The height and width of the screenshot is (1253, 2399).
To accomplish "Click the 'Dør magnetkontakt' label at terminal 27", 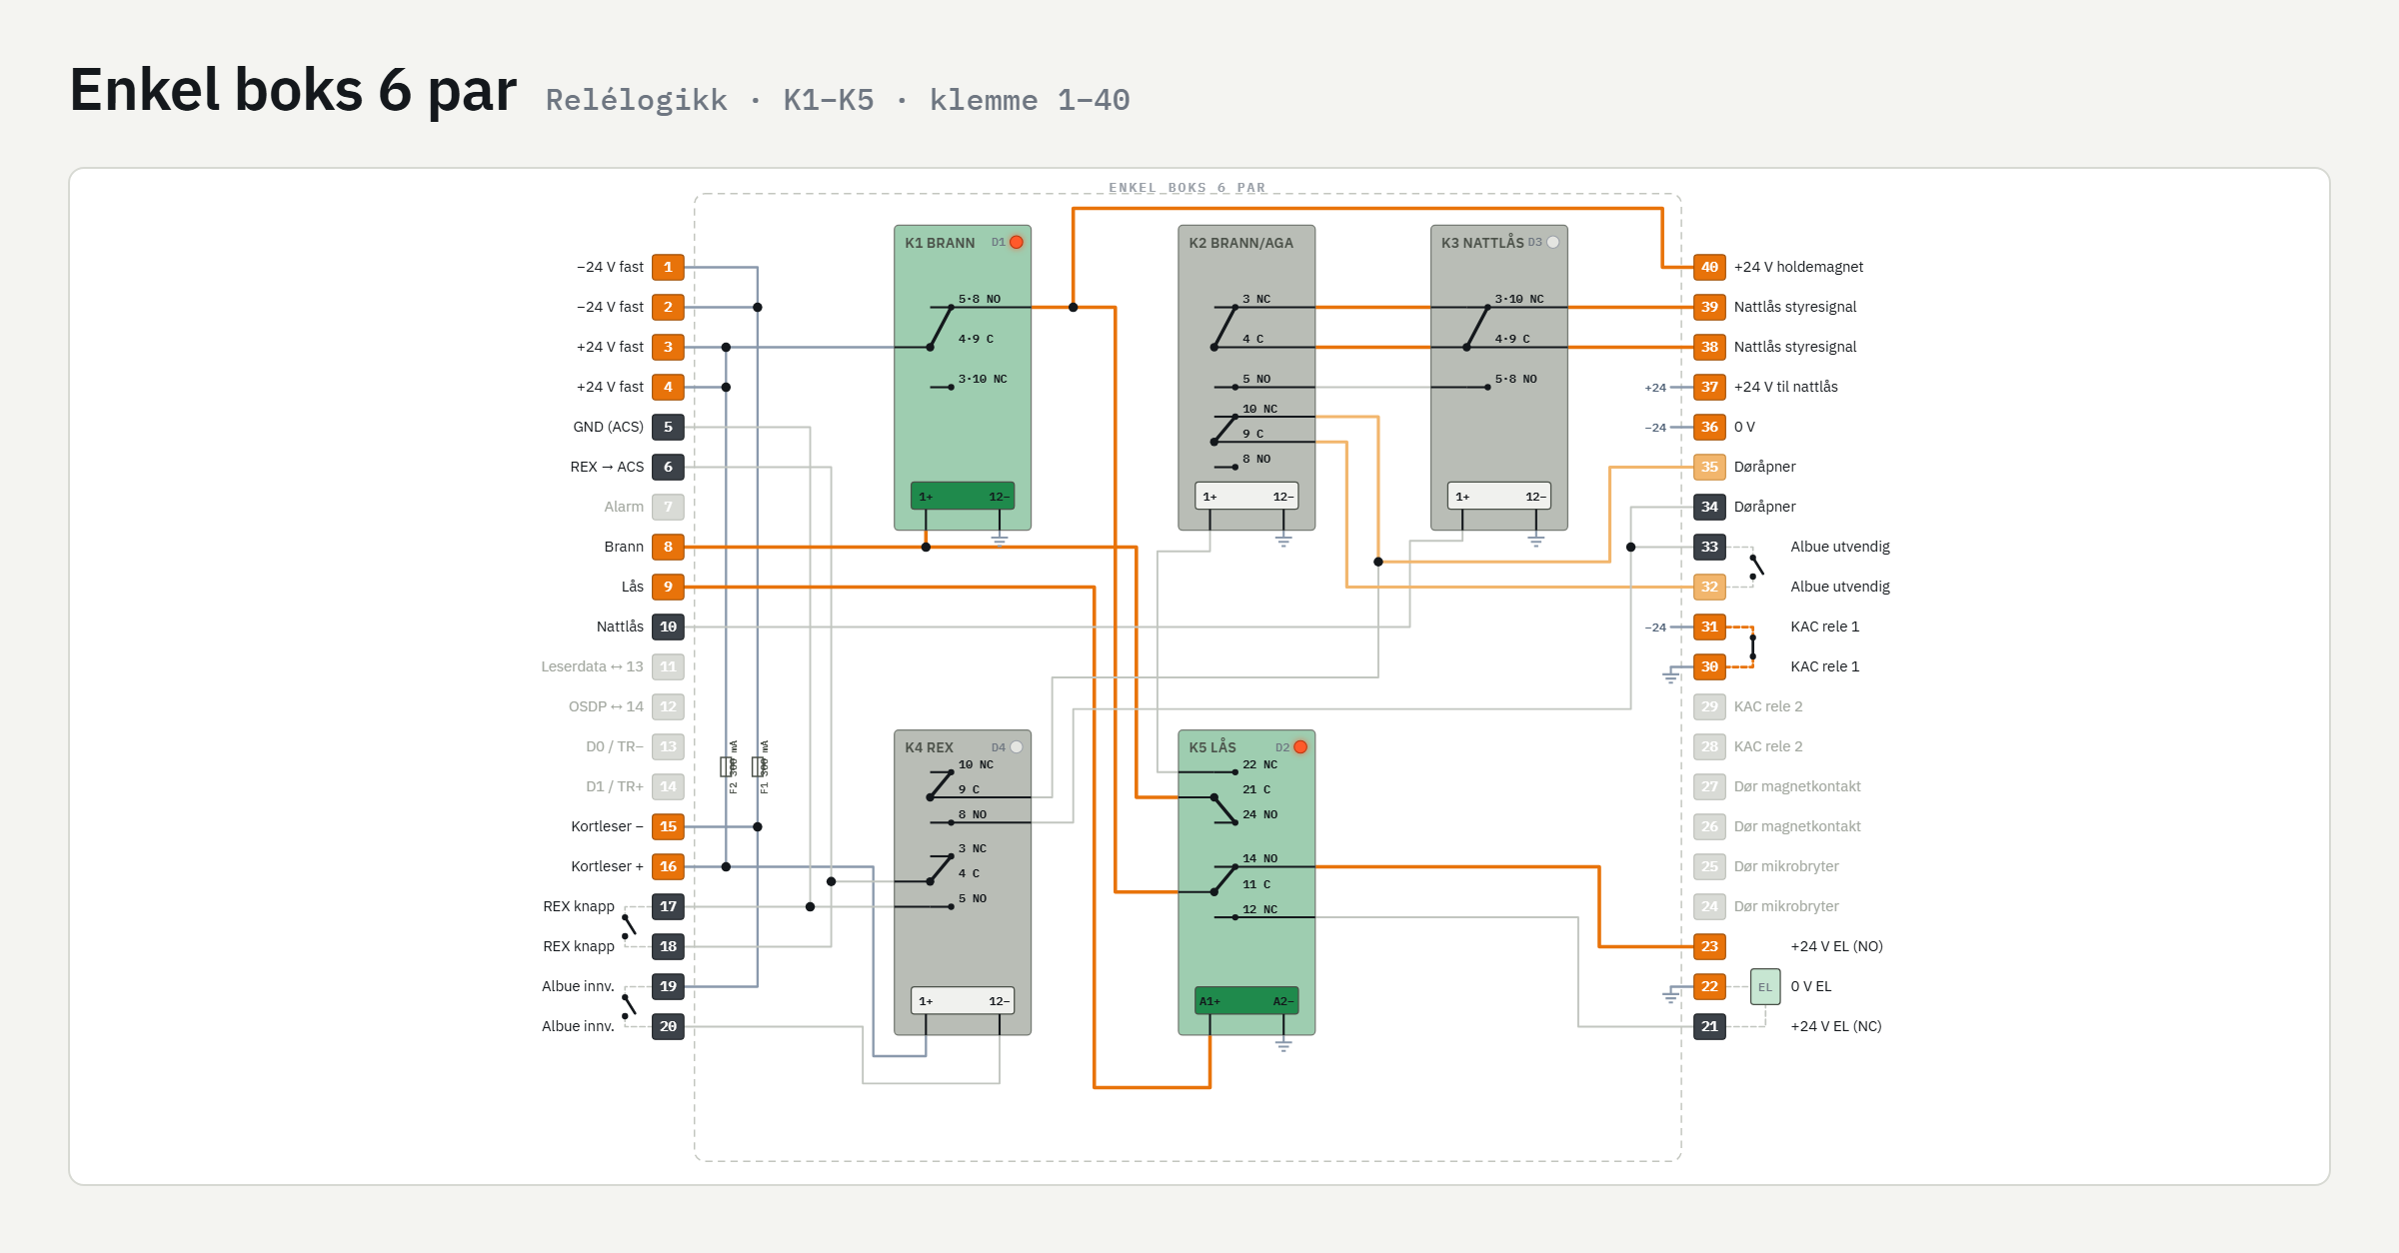I will 1797,786.
